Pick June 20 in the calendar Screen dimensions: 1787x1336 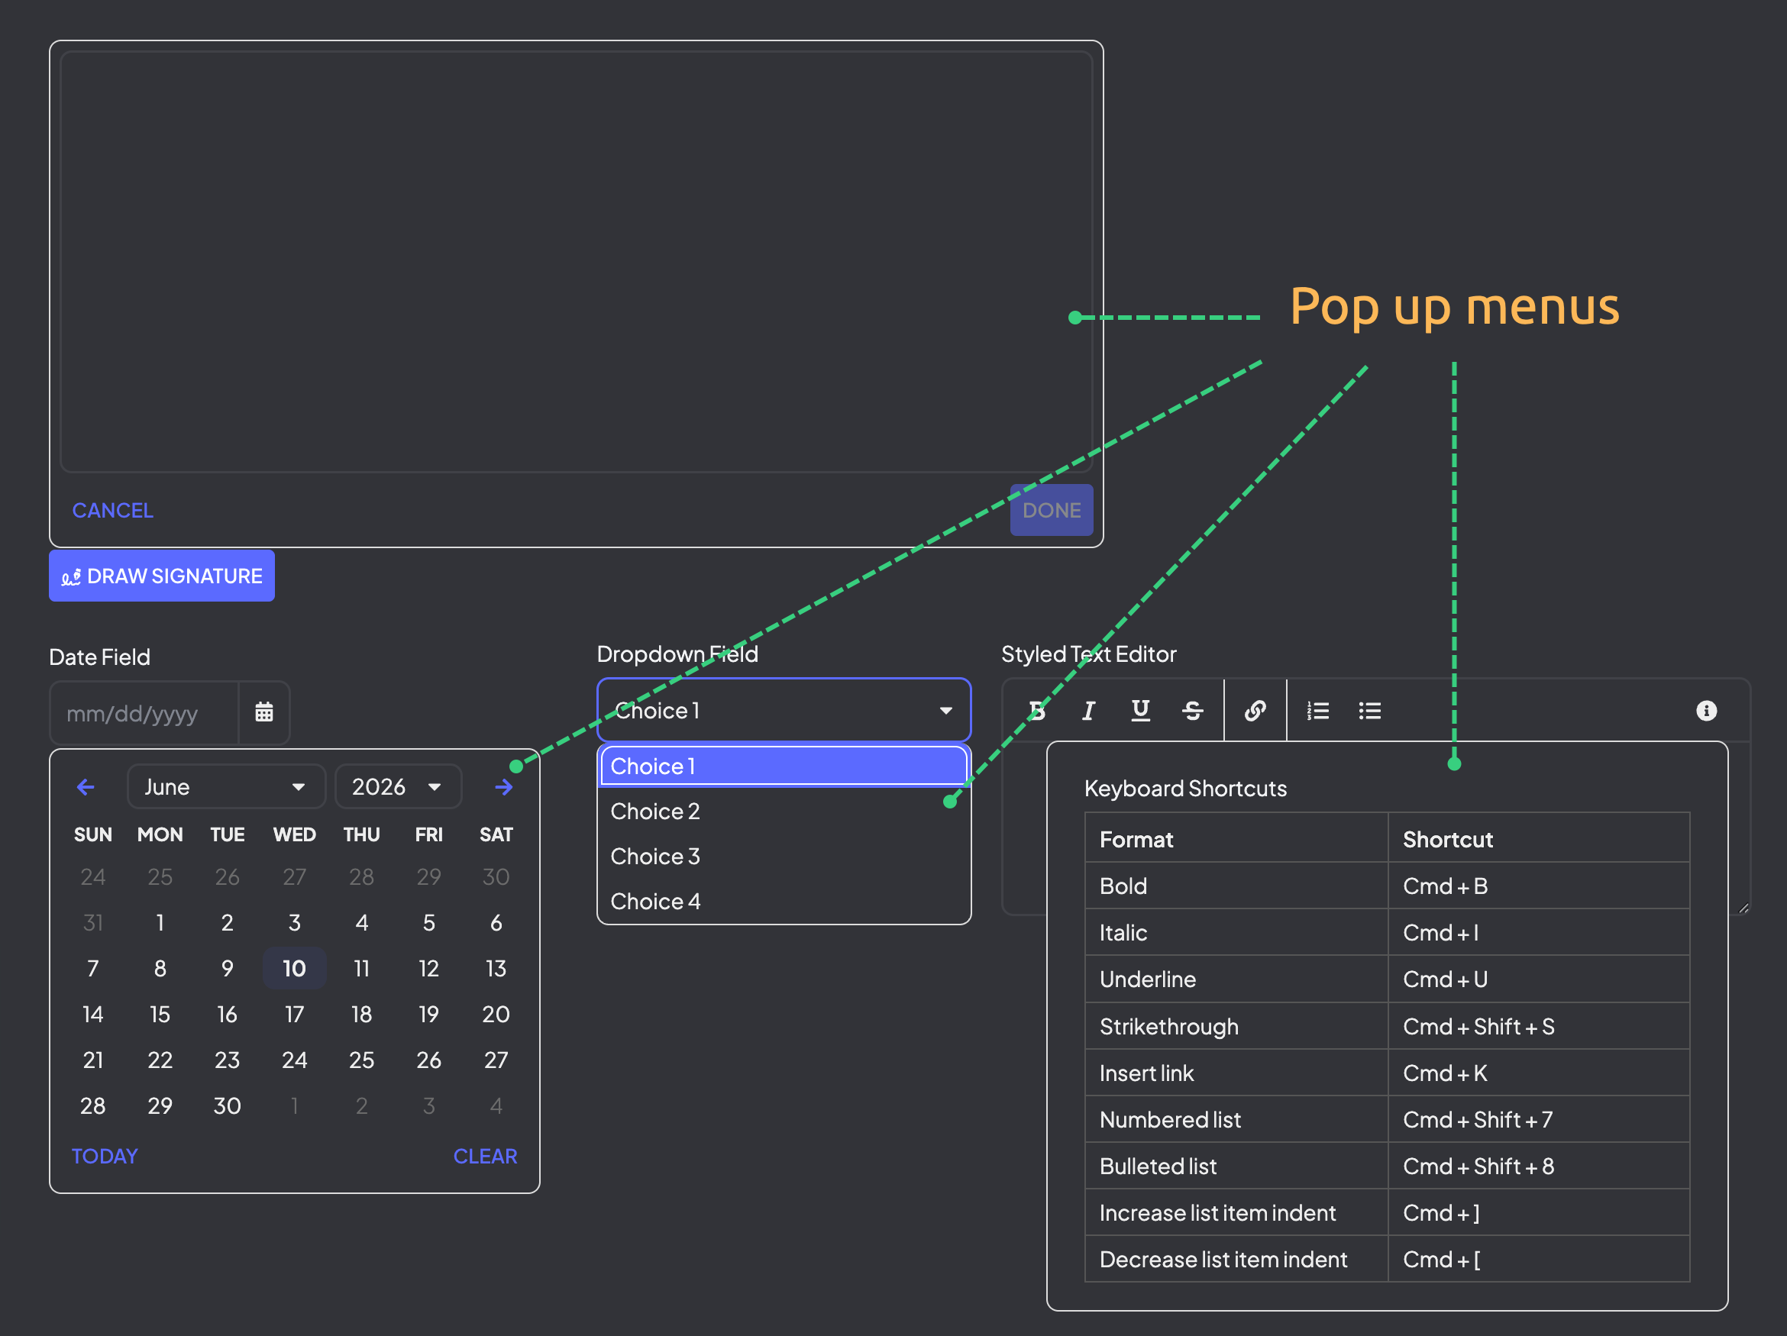[x=496, y=1015]
